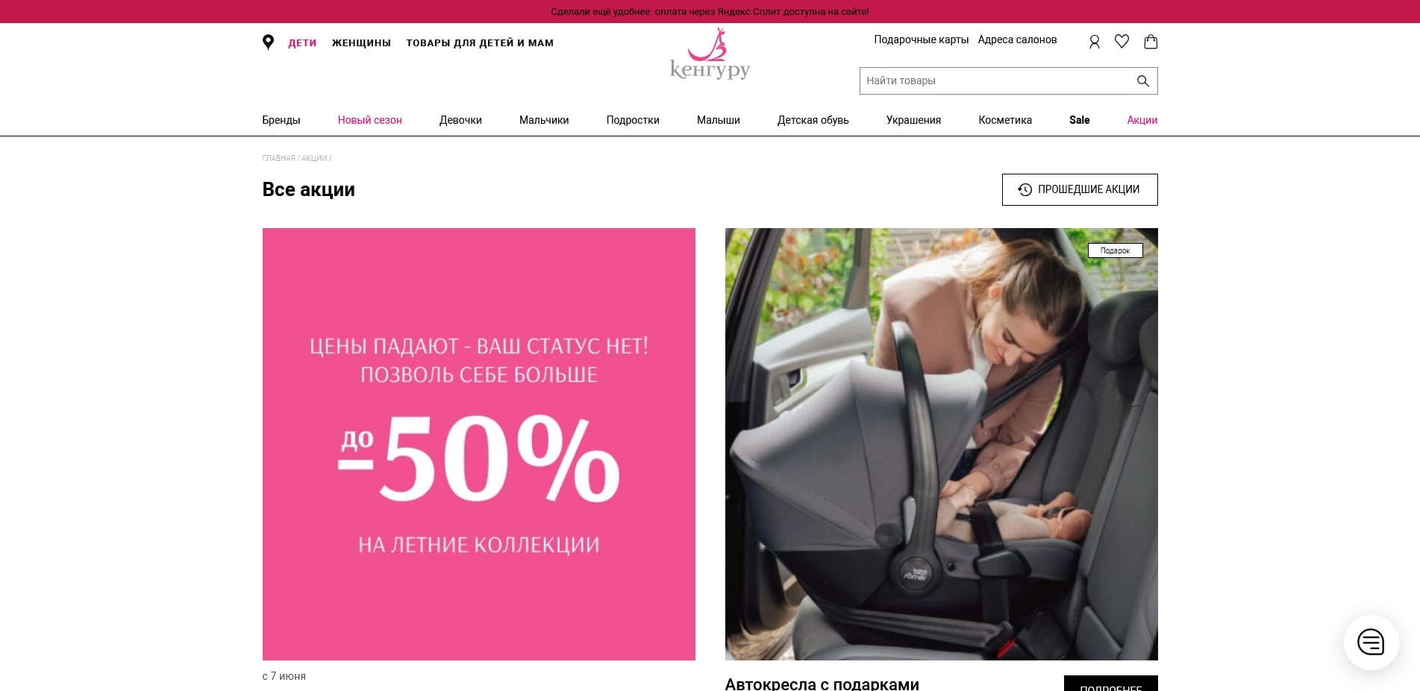The height and width of the screenshot is (691, 1420).
Task: Open the Бренды menu item
Action: 281,120
